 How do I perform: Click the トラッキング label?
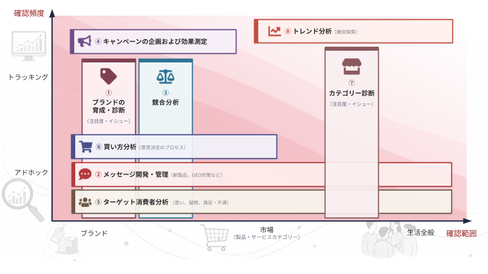pyautogui.click(x=28, y=77)
